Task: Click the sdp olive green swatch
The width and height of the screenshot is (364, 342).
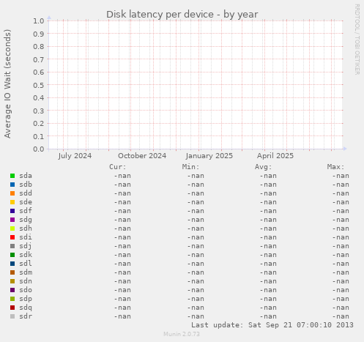Action: [12, 299]
